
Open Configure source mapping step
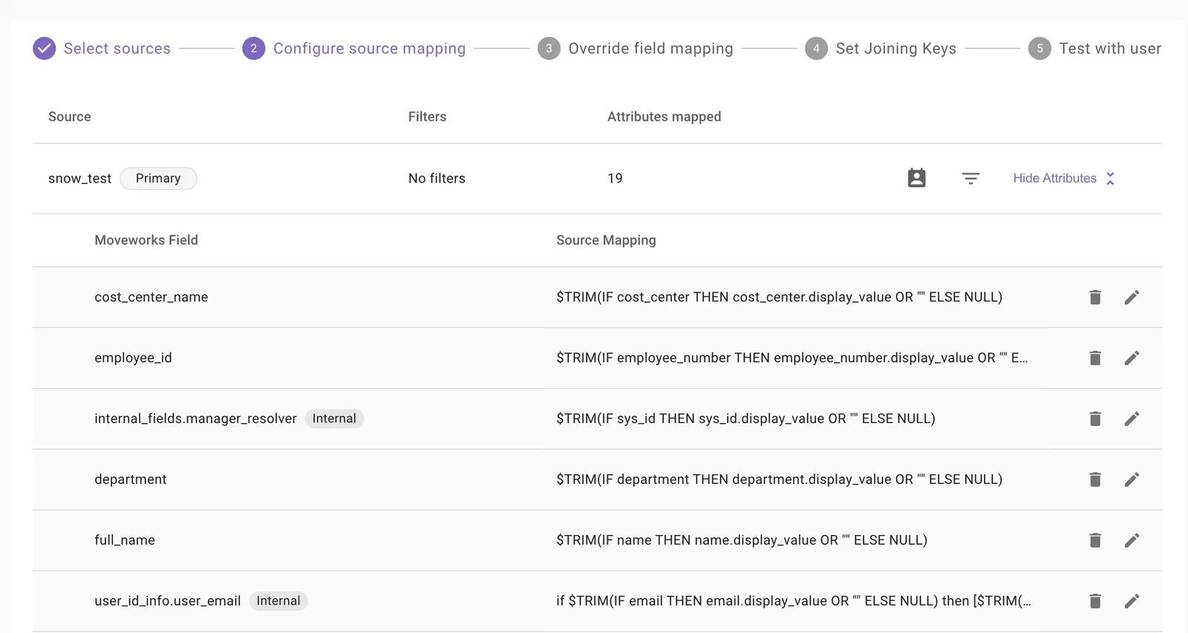tap(354, 48)
